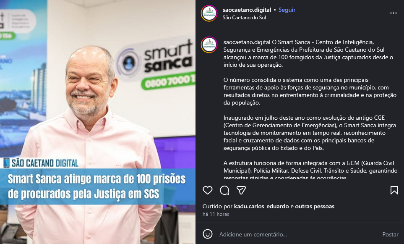Show the outras pessoas likes list
Screen dimensions: 404x244
[315, 206]
